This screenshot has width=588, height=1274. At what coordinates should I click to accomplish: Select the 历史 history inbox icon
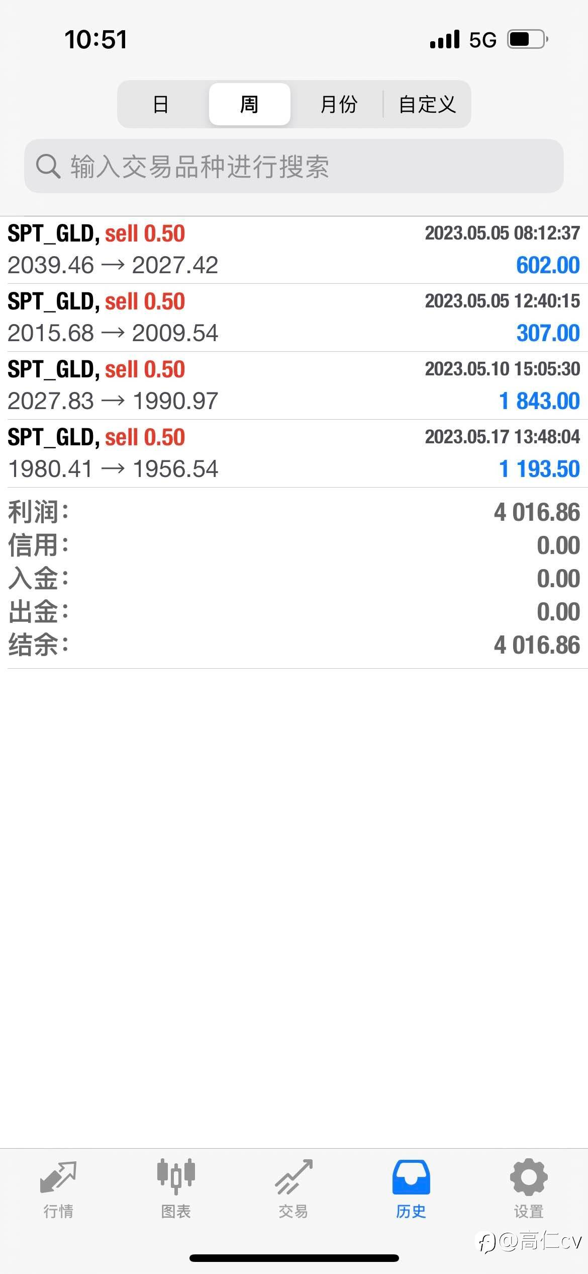click(411, 1177)
